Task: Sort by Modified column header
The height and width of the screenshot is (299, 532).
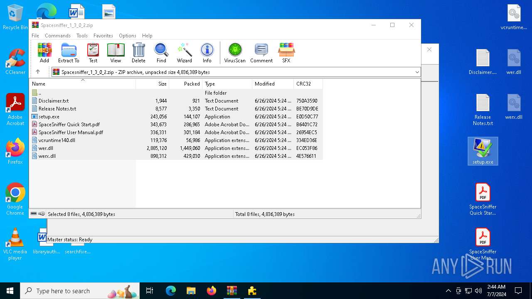Action: [273, 83]
